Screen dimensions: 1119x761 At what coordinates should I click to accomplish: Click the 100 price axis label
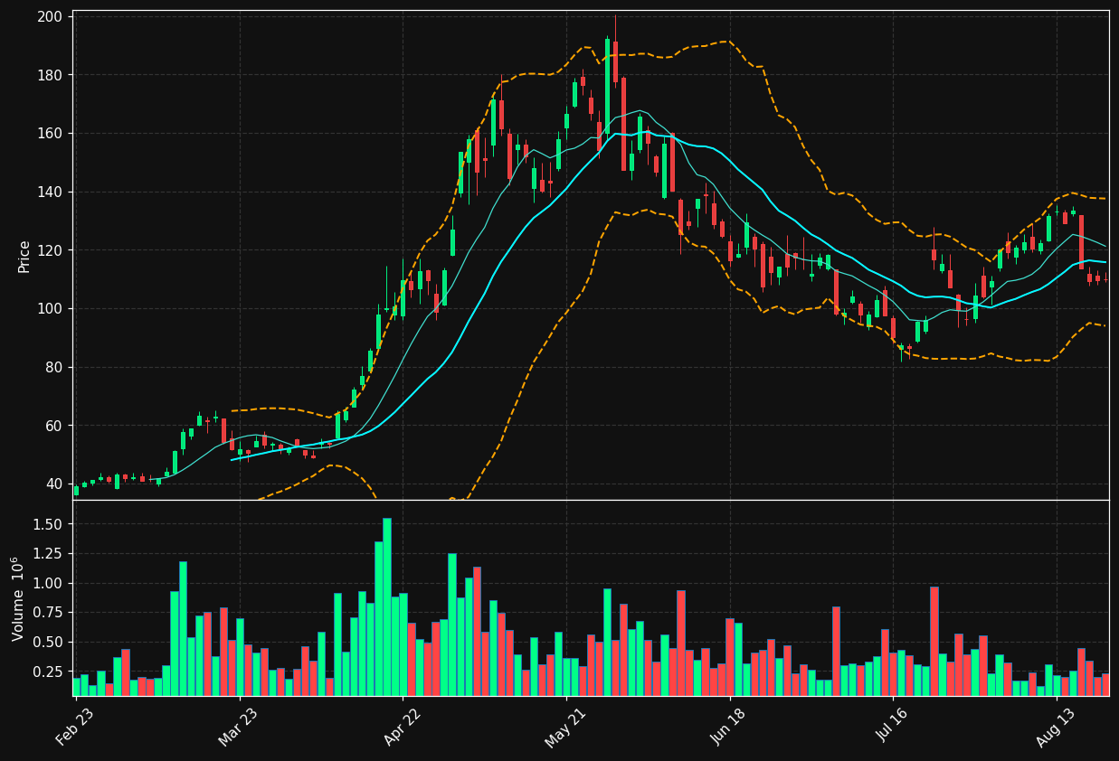click(x=50, y=309)
